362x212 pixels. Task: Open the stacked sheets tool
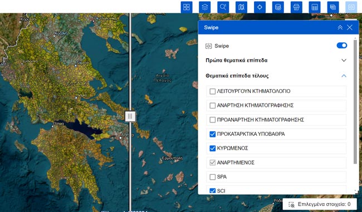pyautogui.click(x=333, y=7)
